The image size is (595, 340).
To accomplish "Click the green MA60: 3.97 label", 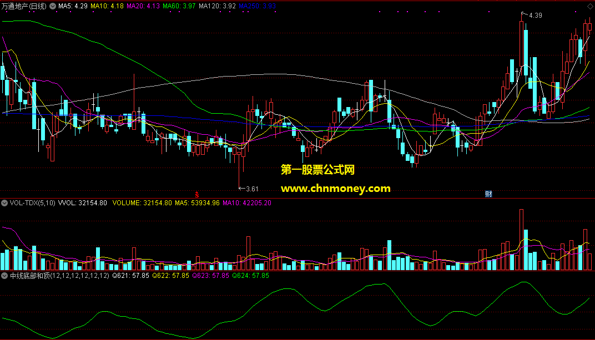I will (179, 6).
